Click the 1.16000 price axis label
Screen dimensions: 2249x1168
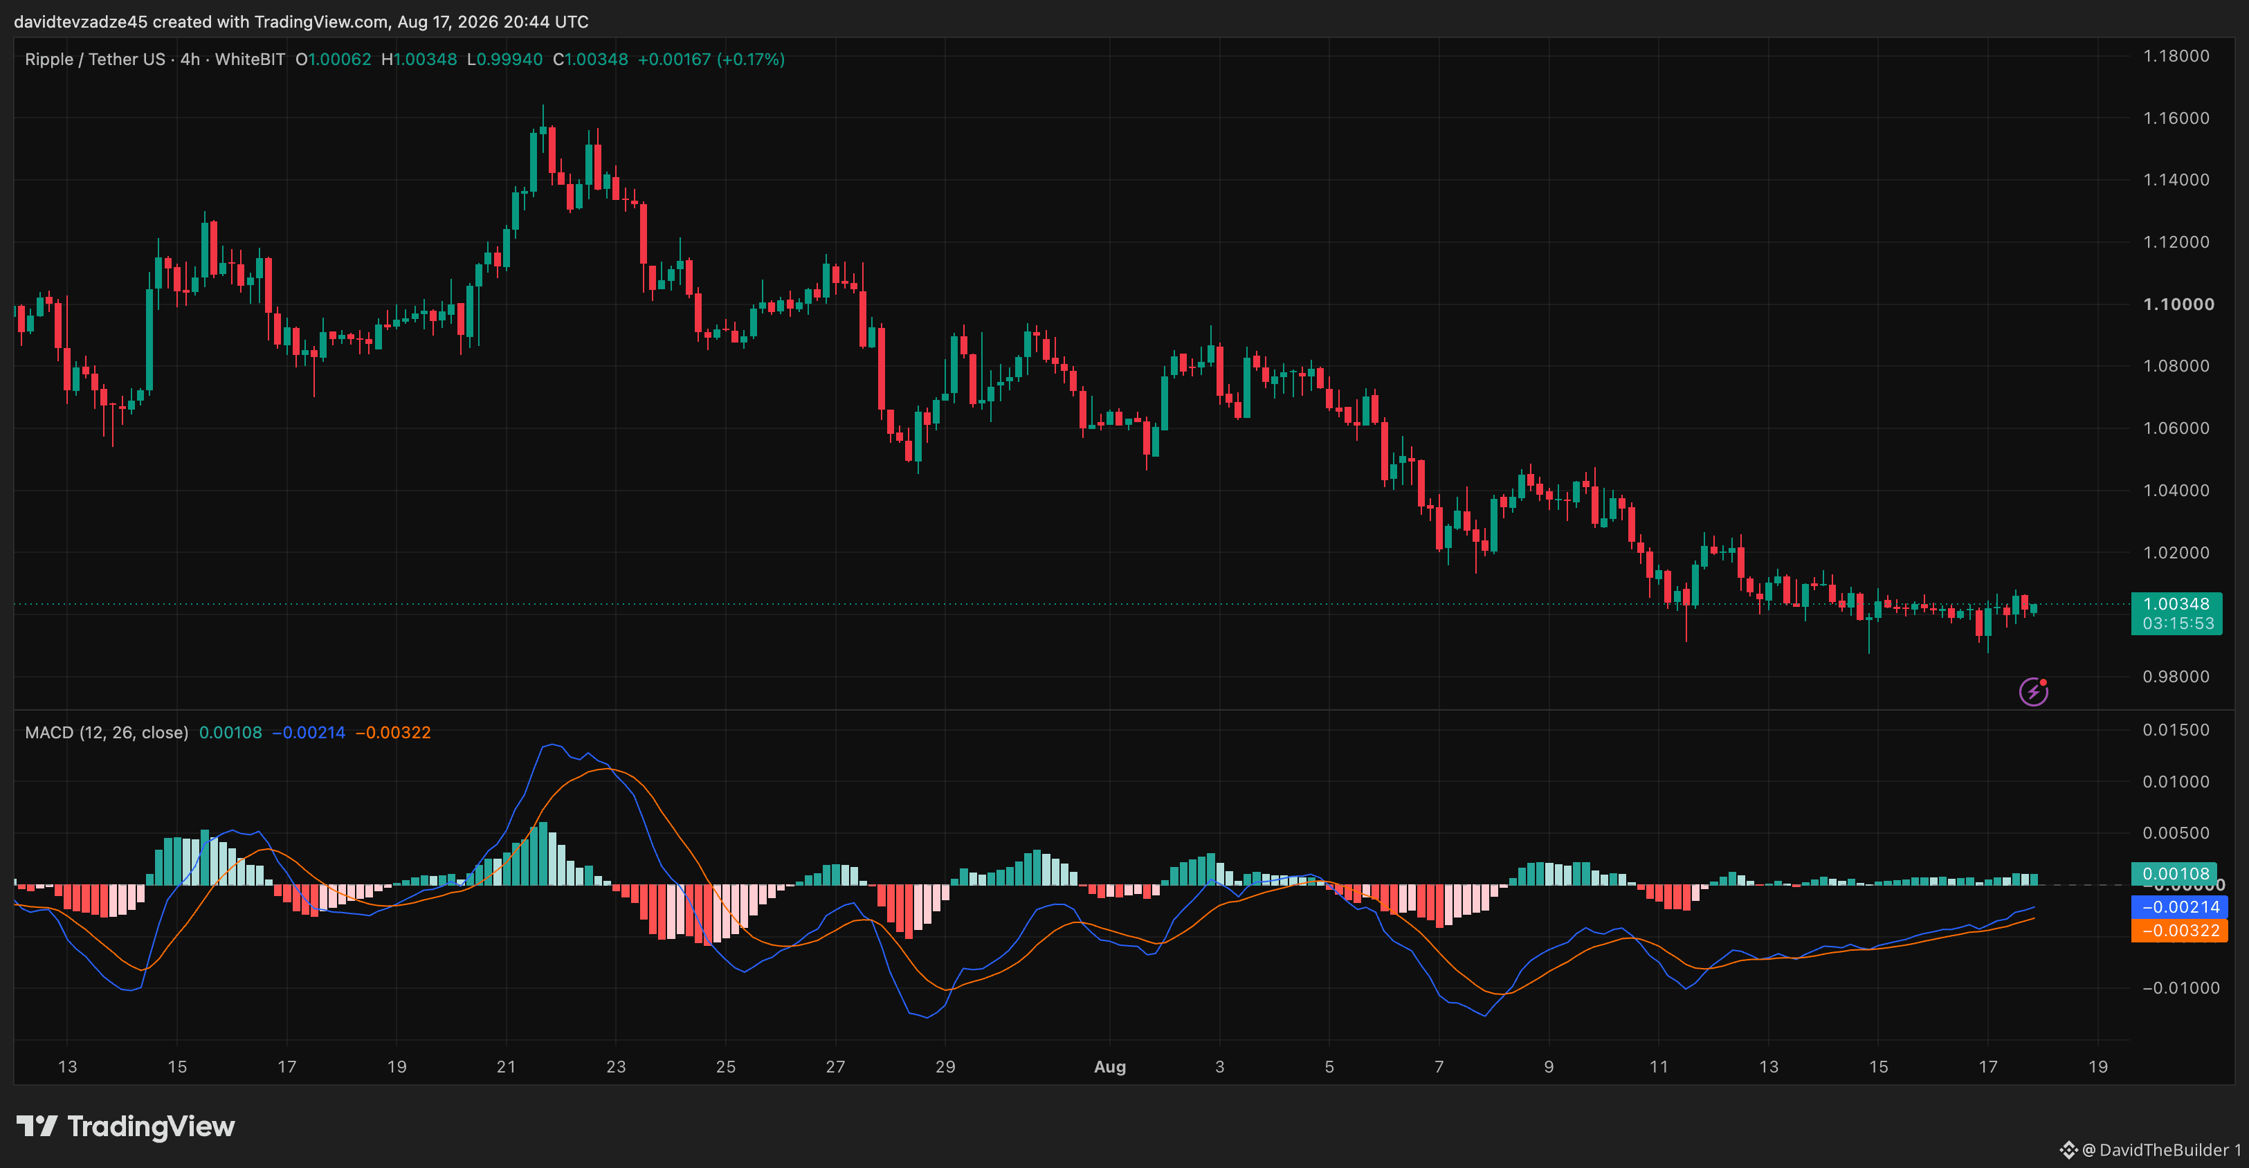click(x=2176, y=118)
